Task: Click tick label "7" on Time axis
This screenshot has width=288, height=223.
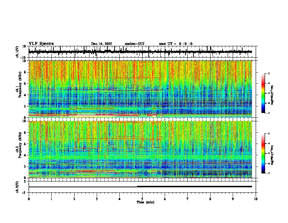Action: (188, 199)
